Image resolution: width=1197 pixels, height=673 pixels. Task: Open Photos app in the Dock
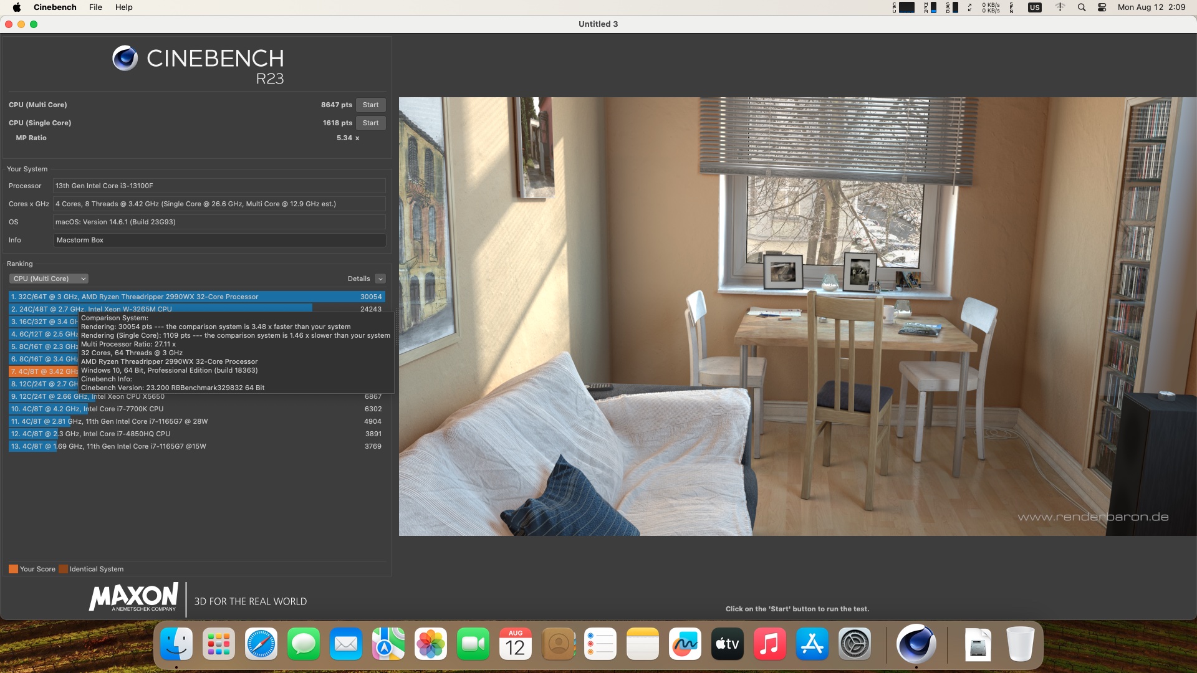pos(430,644)
